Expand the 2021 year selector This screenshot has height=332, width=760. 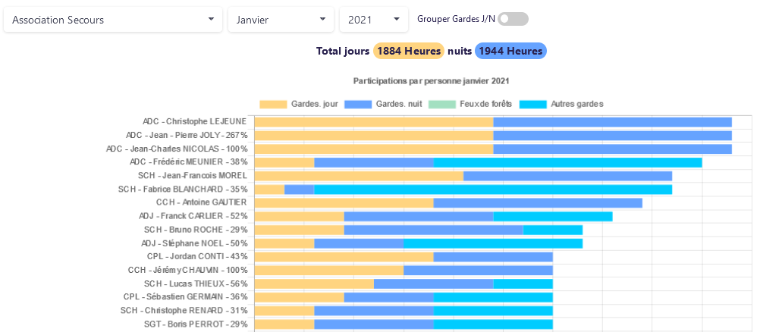(x=373, y=20)
